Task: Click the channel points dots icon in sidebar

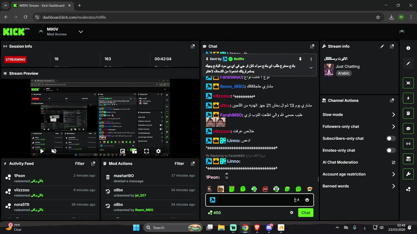Action: point(408,189)
